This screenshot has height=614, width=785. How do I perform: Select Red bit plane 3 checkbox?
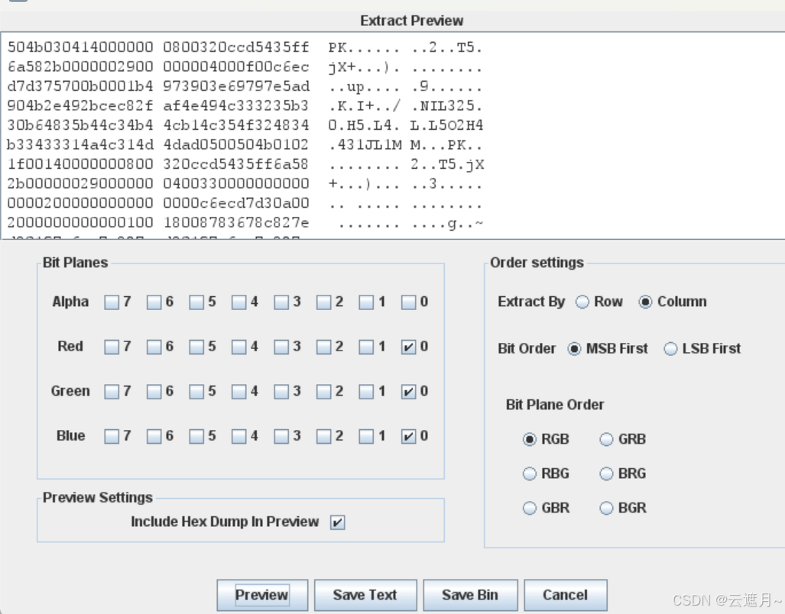point(281,347)
